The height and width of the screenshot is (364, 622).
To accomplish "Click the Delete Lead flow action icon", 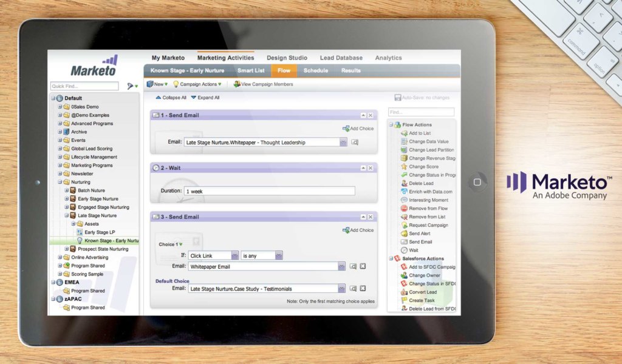I will point(404,183).
